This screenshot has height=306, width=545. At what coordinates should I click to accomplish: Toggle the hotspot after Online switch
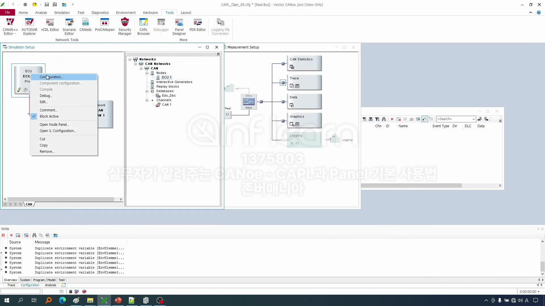point(261,102)
